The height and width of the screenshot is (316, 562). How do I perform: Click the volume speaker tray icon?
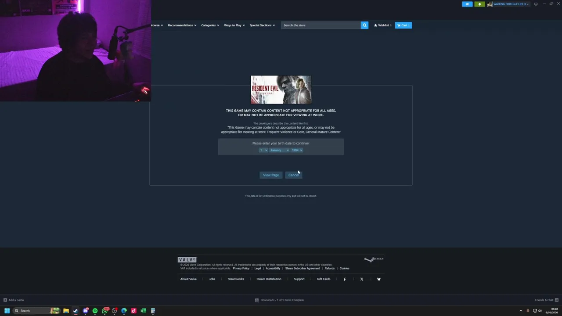coord(540,311)
